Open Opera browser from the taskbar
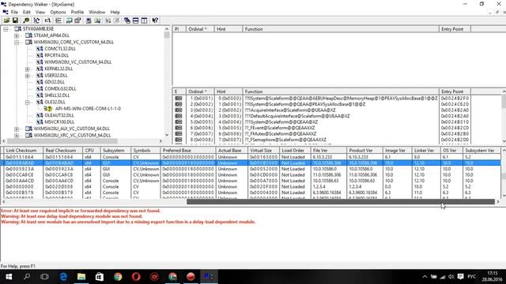Screen dimensions: 506x284 point(136,277)
